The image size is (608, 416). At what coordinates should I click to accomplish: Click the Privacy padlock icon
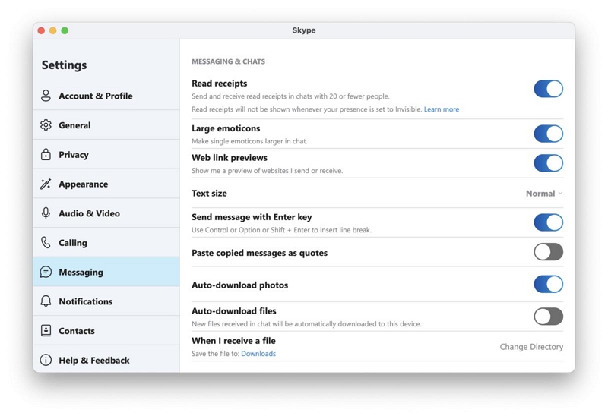coord(46,154)
